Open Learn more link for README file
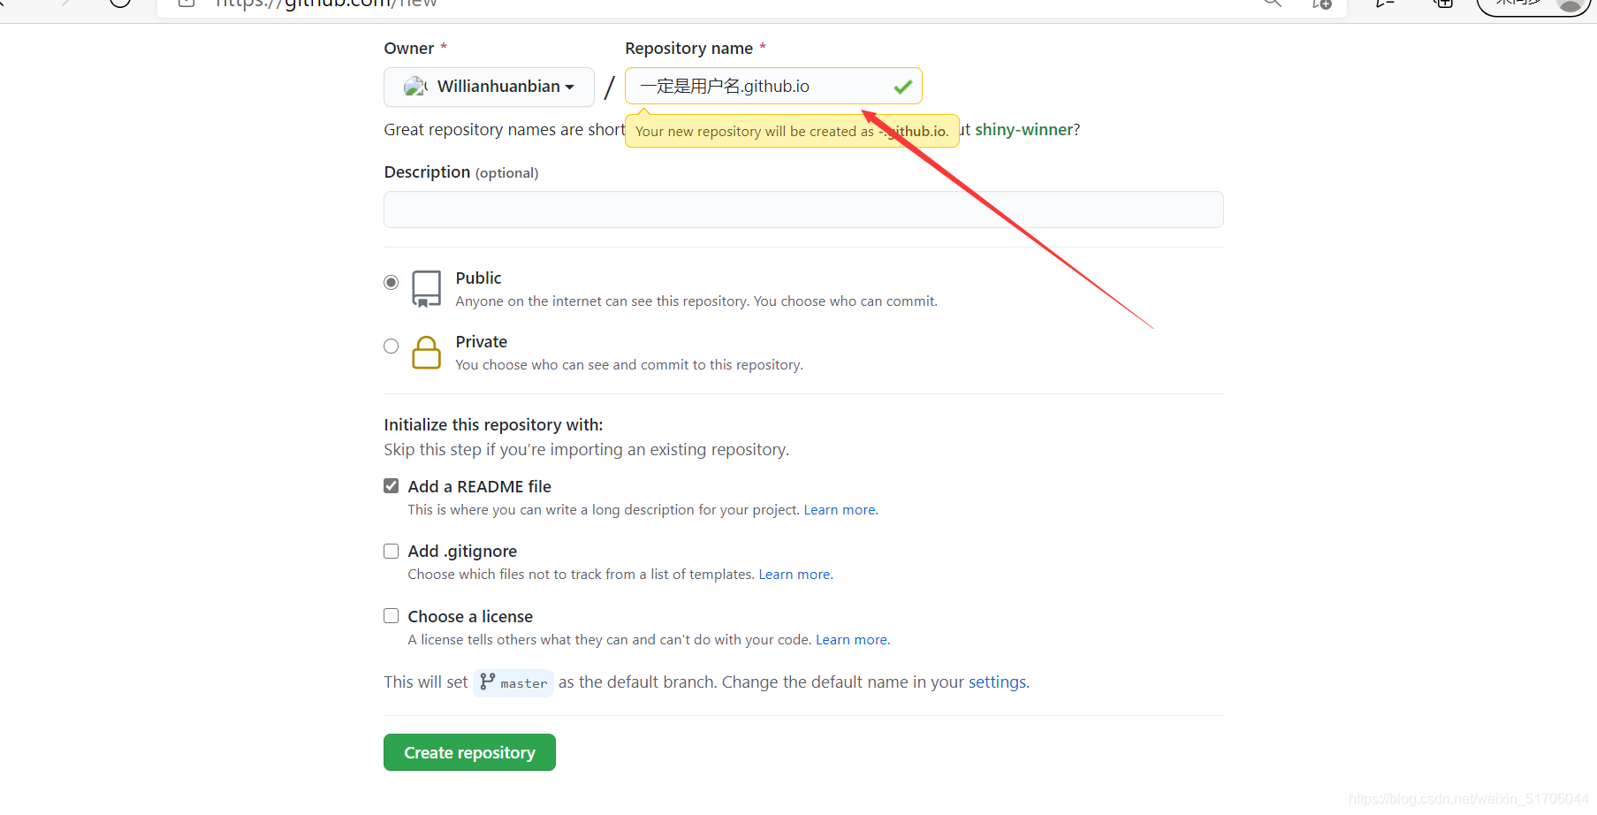The height and width of the screenshot is (815, 1597). pos(840,510)
